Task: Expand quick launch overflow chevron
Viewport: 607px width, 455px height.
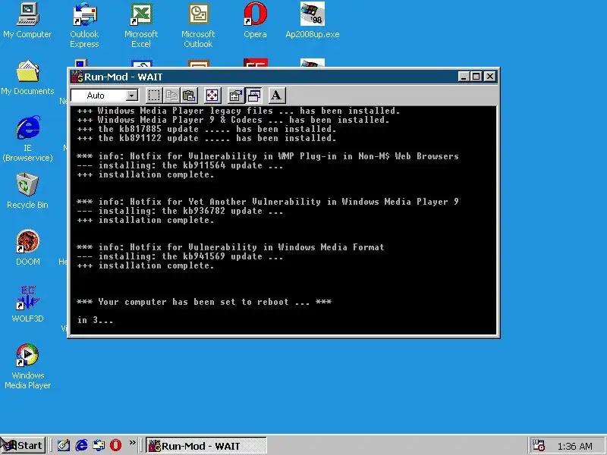Action: pyautogui.click(x=132, y=443)
